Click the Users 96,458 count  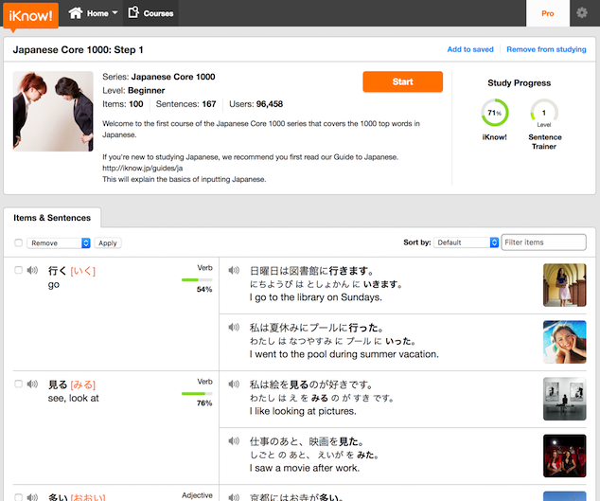pos(256,104)
